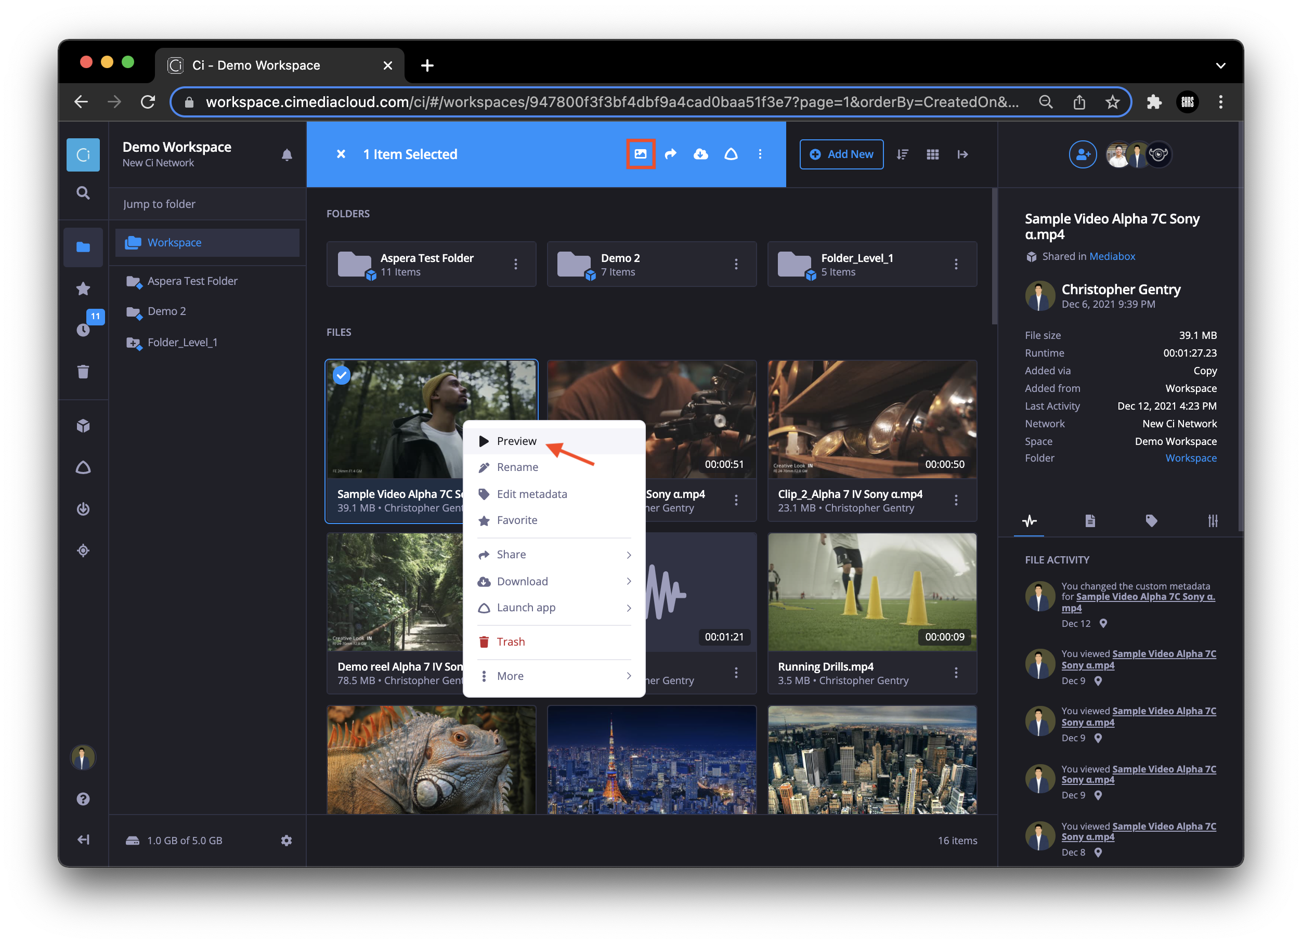
Task: Expand the Launch app submenu
Action: click(554, 607)
